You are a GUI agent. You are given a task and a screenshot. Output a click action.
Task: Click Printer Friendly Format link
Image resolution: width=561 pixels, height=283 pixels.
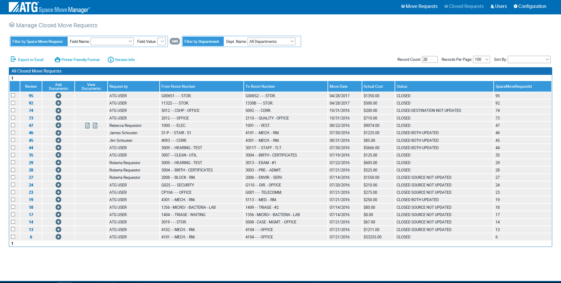point(81,60)
